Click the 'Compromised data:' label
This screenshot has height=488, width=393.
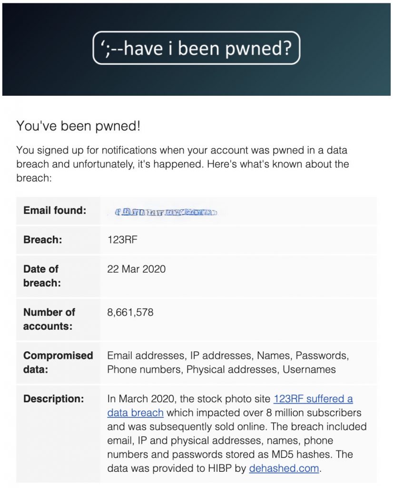point(58,362)
